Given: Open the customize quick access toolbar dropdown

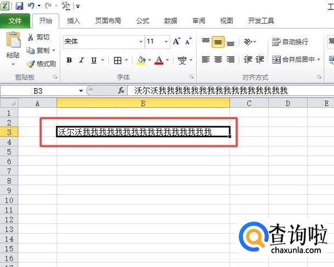Looking at the screenshot, I should click(x=78, y=7).
